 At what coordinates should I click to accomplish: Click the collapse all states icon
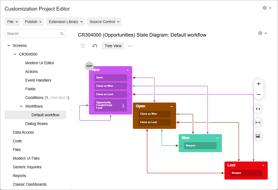click(x=258, y=136)
